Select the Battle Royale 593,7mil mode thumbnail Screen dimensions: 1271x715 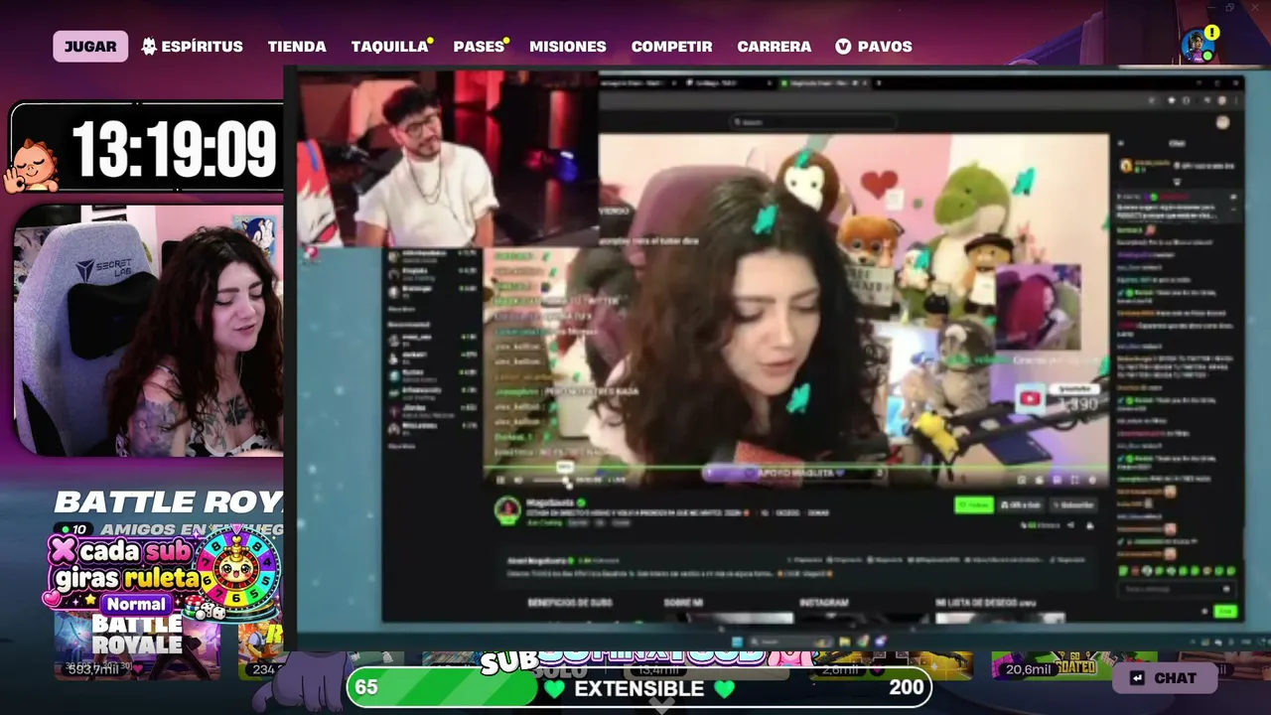pos(137,645)
